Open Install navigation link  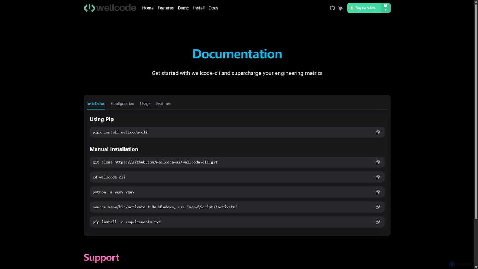coord(199,8)
